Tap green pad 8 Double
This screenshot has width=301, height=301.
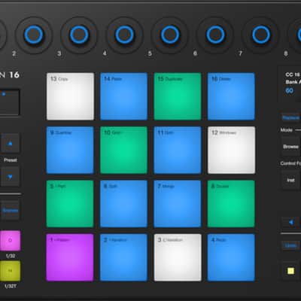point(231,204)
